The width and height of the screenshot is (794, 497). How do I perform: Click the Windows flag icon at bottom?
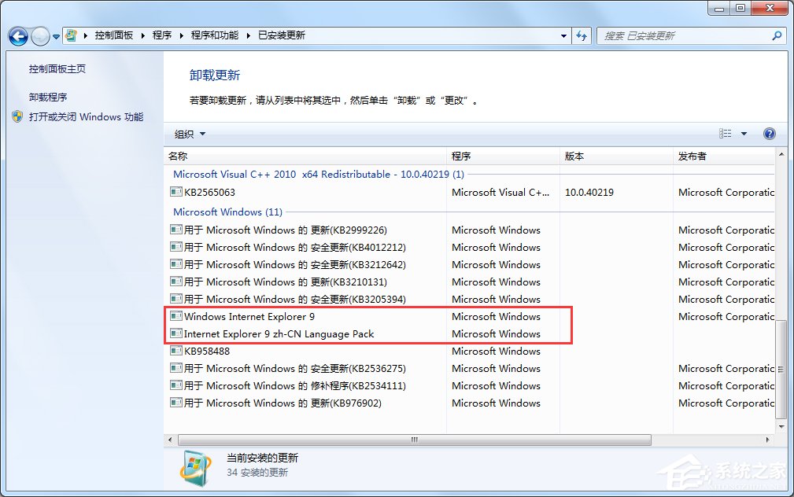tap(194, 466)
